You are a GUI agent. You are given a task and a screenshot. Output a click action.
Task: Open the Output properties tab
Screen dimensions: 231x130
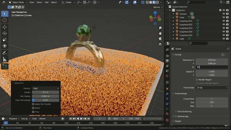[167, 61]
